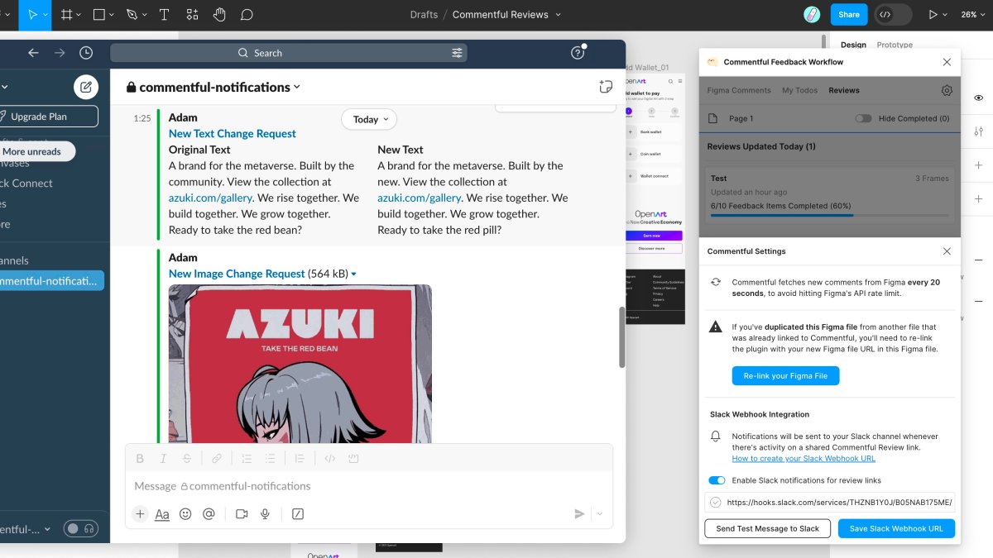Toggle Hide Completed switch
The height and width of the screenshot is (558, 993).
[864, 118]
